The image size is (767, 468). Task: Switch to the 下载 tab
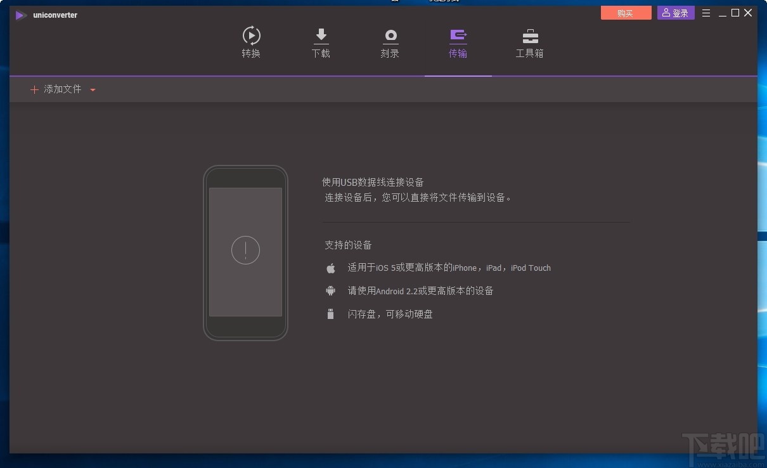coord(321,53)
